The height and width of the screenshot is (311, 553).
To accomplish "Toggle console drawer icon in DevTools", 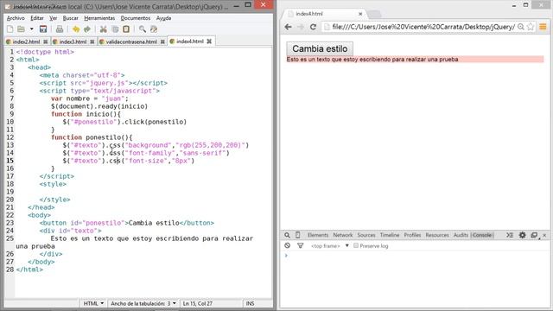I will [510, 235].
